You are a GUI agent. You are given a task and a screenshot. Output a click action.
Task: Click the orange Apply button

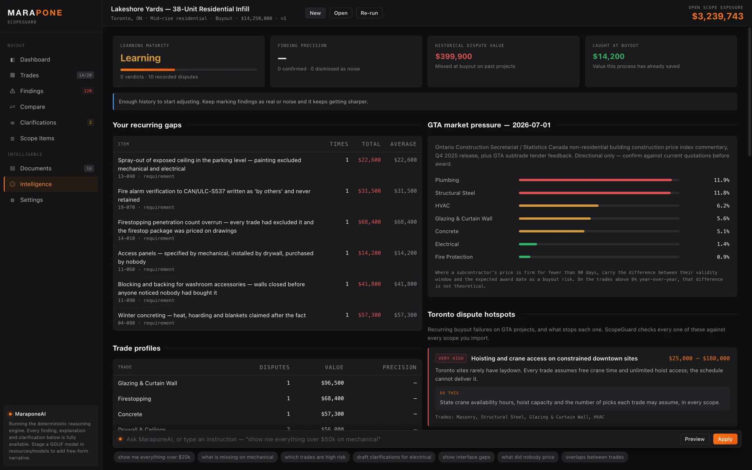tap(725, 439)
